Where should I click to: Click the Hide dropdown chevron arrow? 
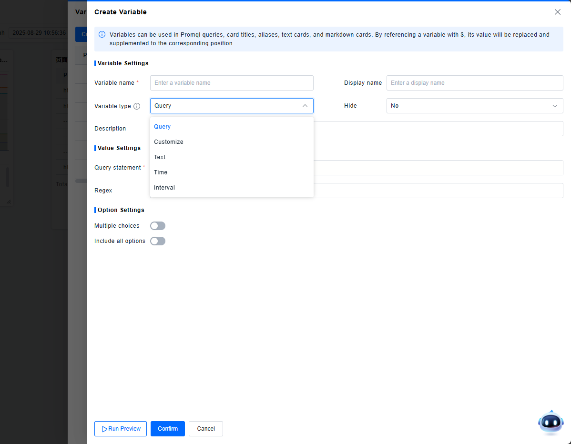click(x=554, y=106)
